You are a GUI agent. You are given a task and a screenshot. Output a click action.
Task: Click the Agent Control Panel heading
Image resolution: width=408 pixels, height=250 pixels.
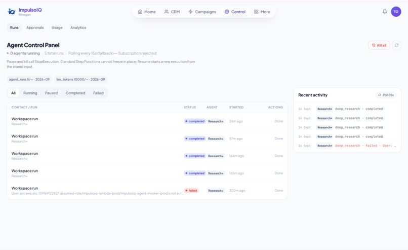33,45
